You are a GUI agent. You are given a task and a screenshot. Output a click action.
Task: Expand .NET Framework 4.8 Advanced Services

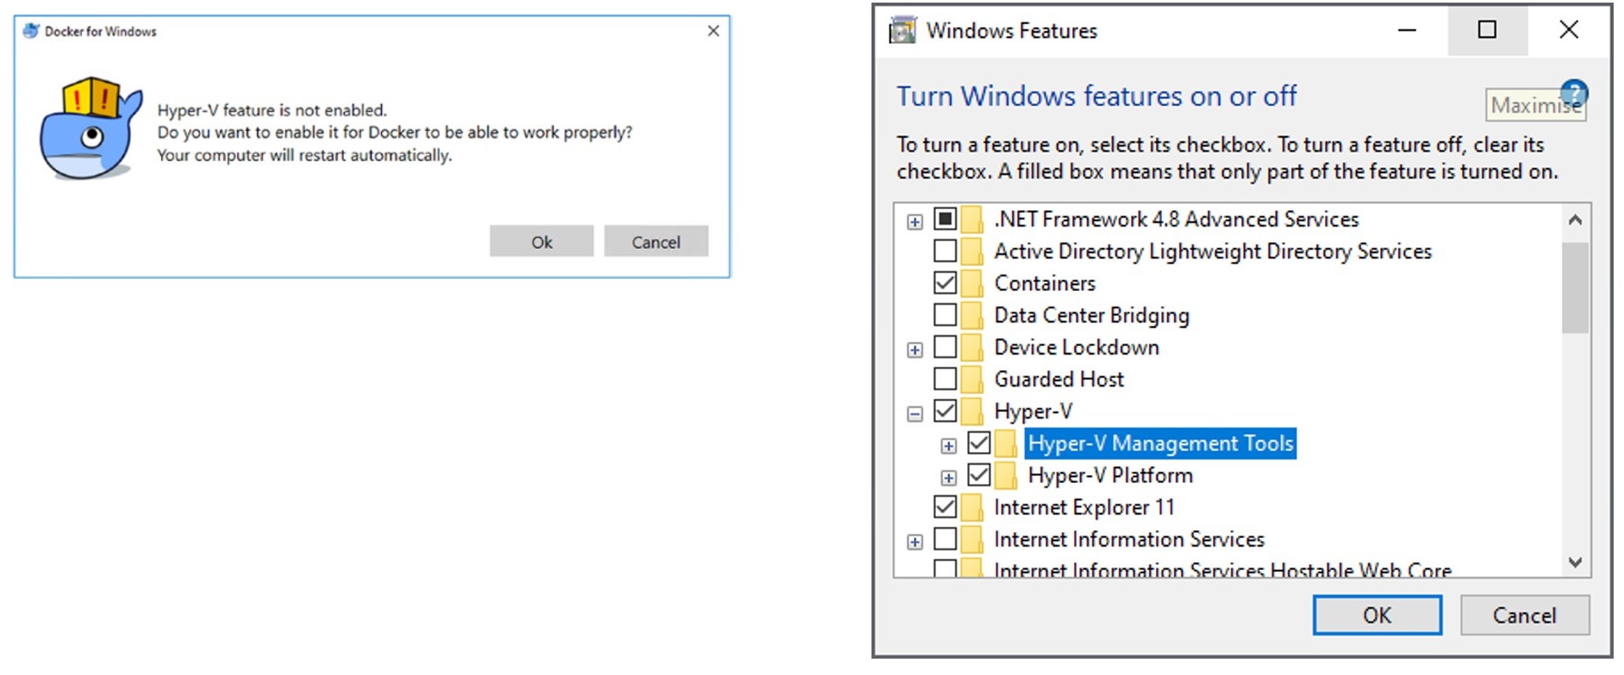coord(915,222)
